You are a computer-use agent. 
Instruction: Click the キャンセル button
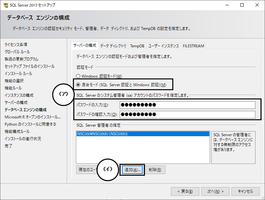246,192
